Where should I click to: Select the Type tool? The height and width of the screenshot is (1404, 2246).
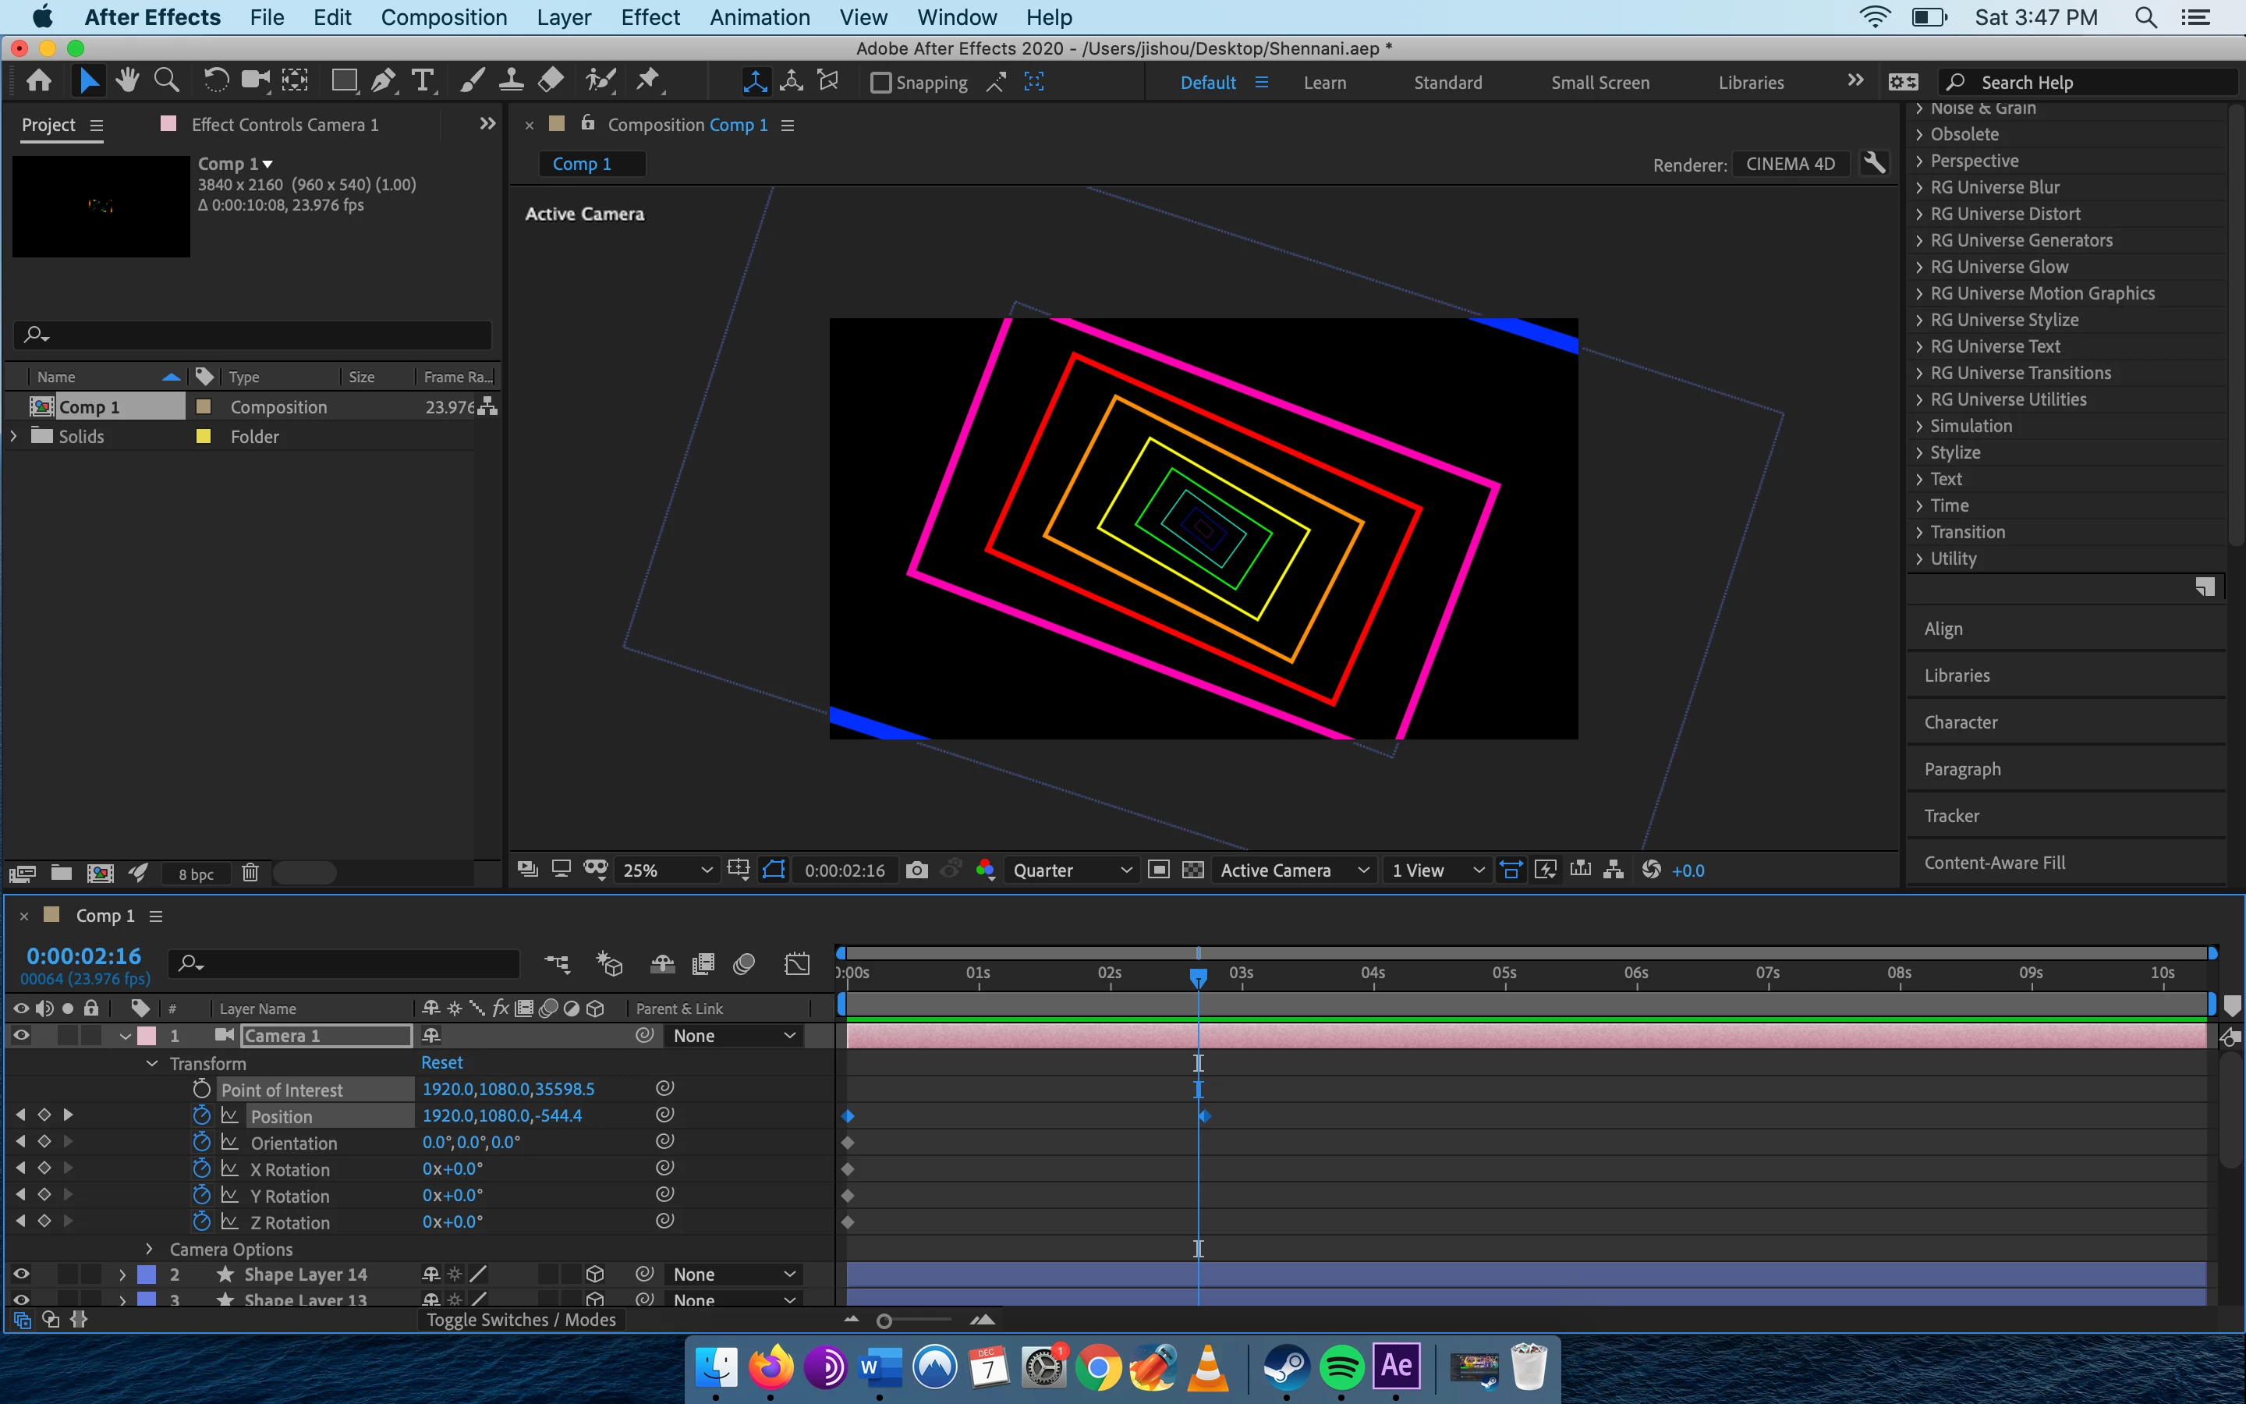[x=423, y=82]
